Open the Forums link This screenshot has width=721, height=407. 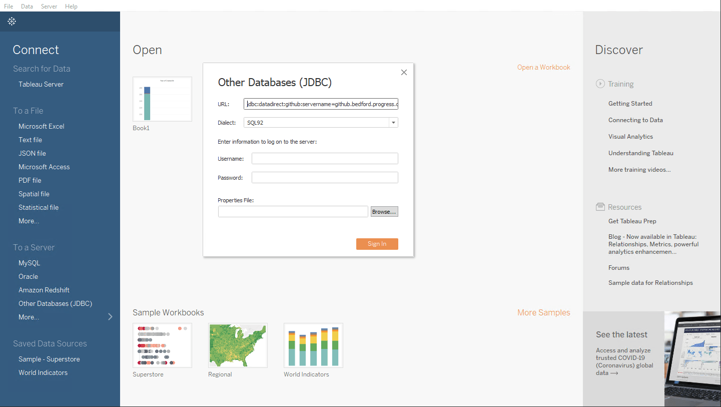click(619, 268)
